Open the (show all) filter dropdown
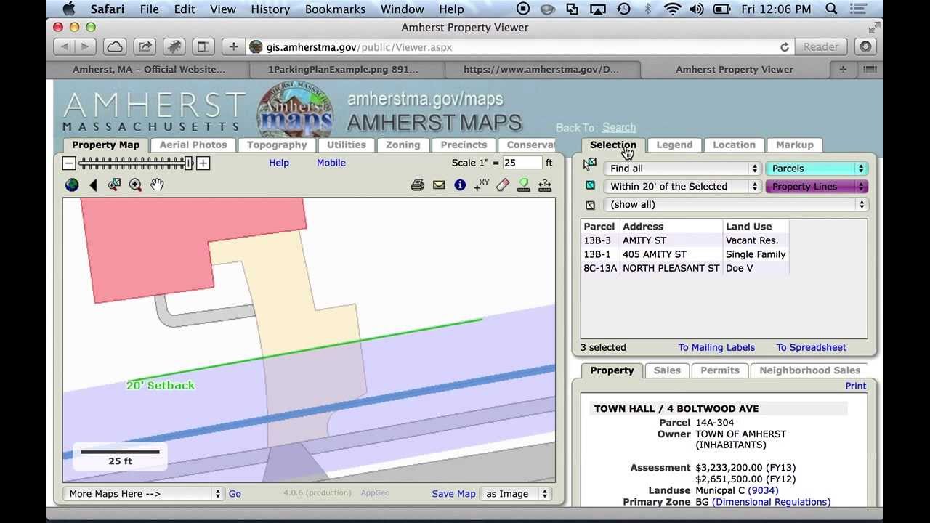The width and height of the screenshot is (930, 523). point(735,205)
